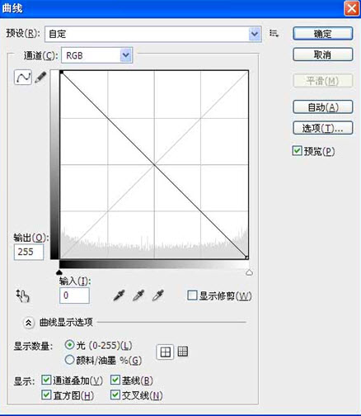The image size is (361, 416).
Task: Select the pencil draw curve tool
Action: 40,78
